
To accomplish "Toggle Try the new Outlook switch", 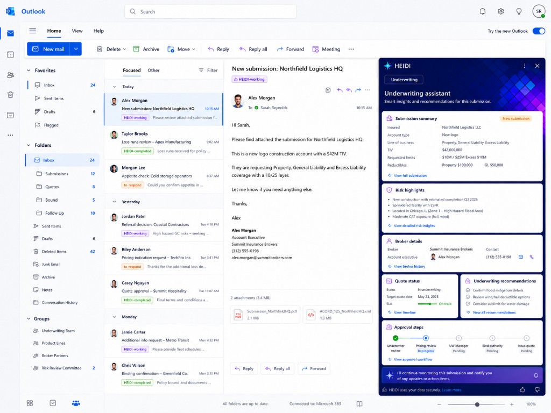I will pos(539,31).
